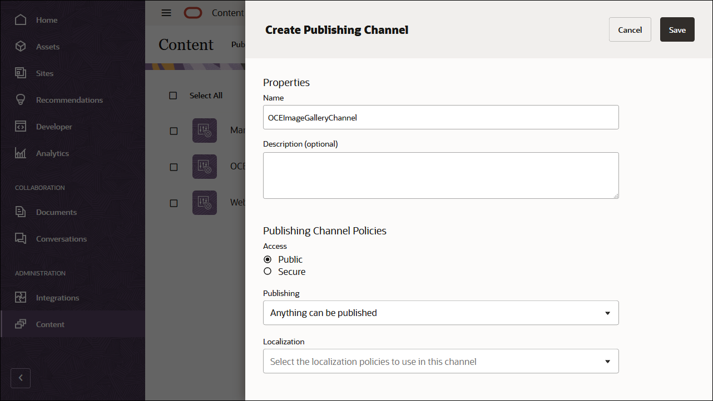Viewport: 713px width, 401px height.
Task: View Analytics via its sidebar icon
Action: 52,153
